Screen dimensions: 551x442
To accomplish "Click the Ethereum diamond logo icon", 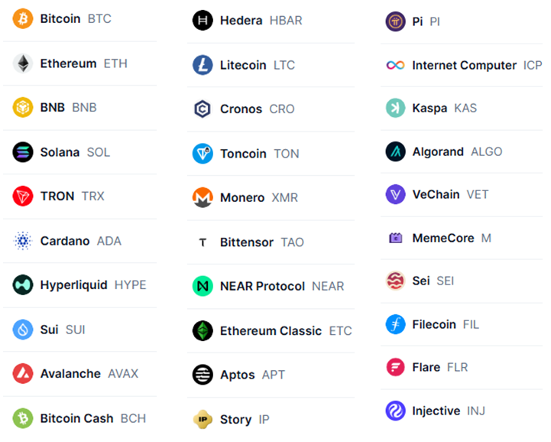I will [x=23, y=63].
